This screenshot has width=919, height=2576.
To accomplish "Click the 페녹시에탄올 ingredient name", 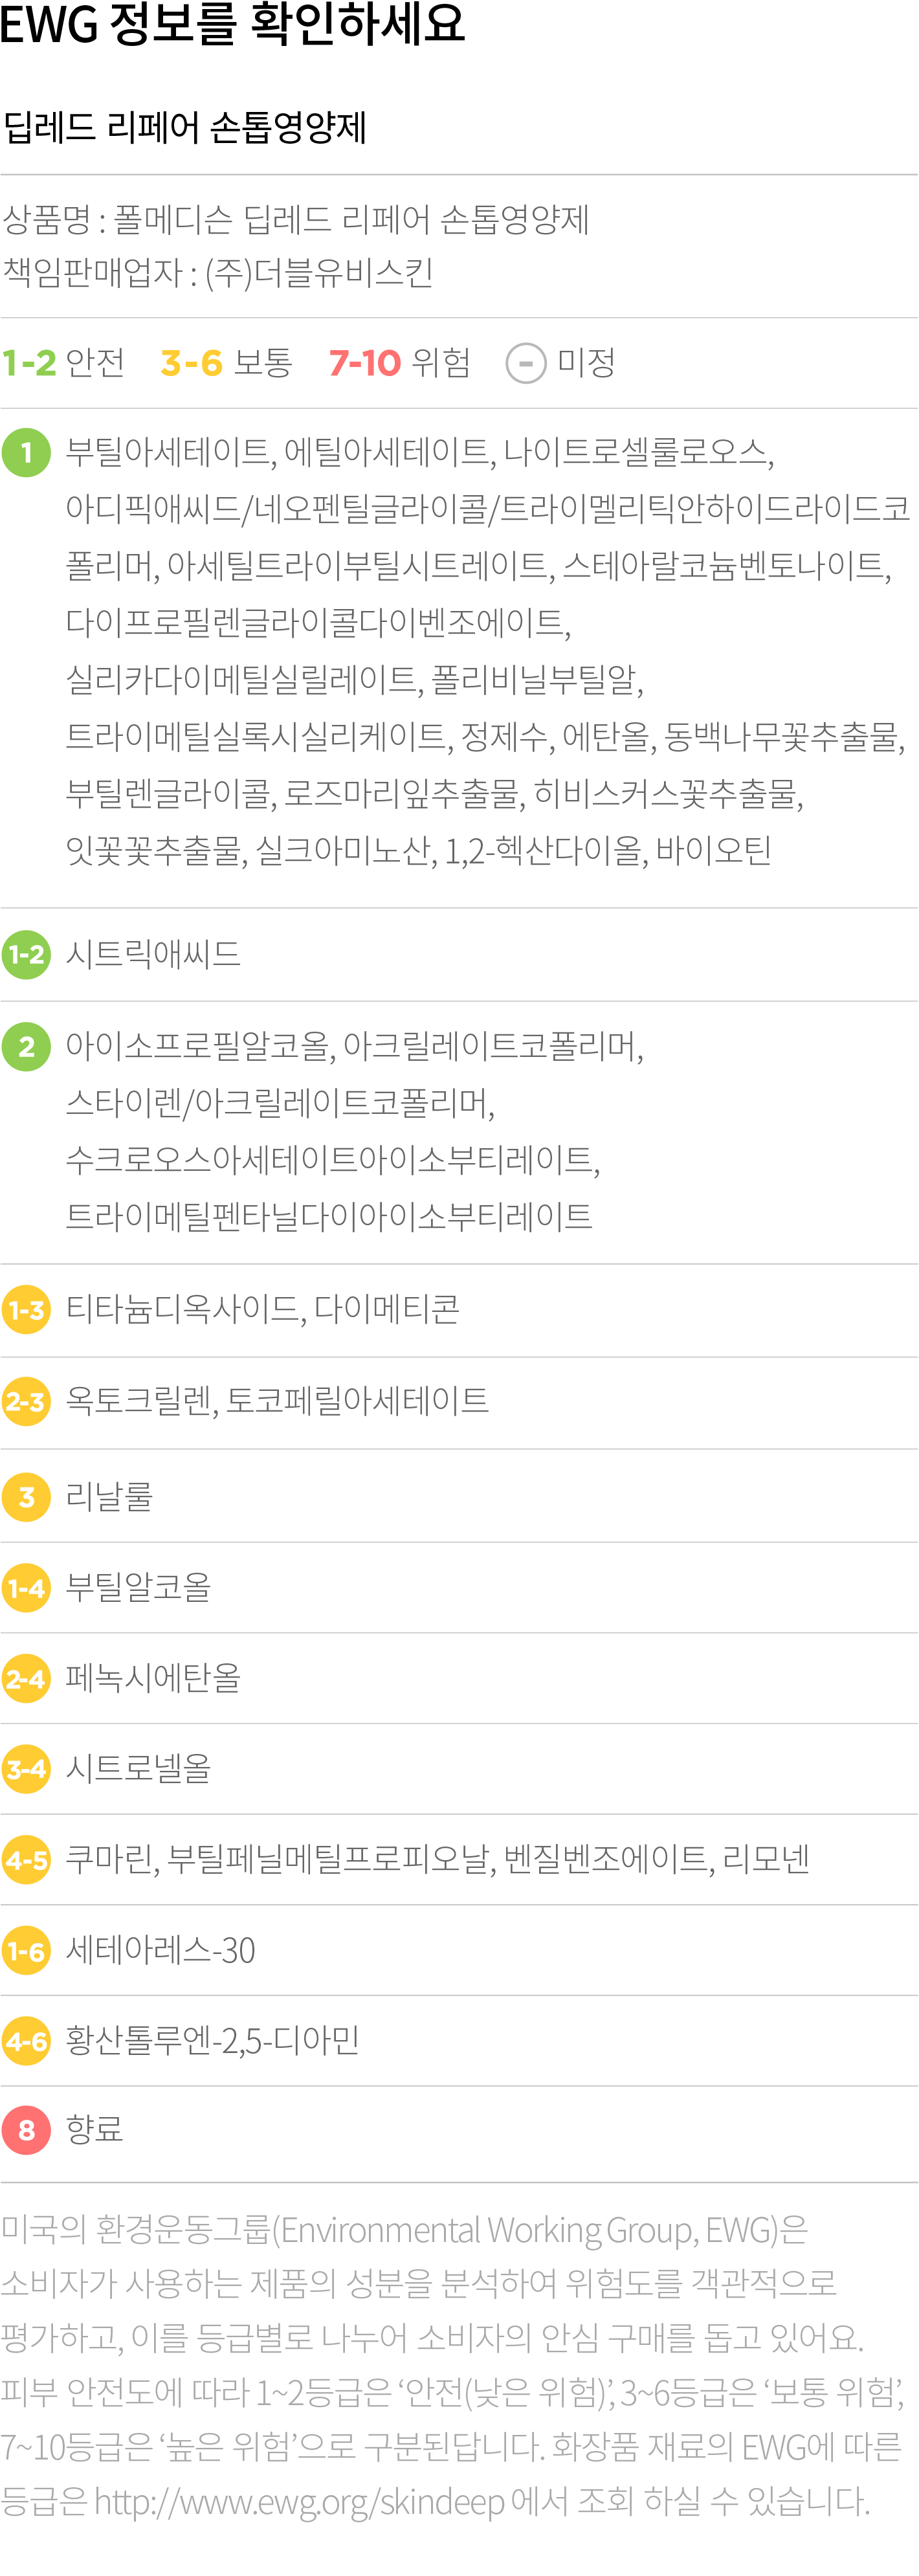I will [x=153, y=1677].
